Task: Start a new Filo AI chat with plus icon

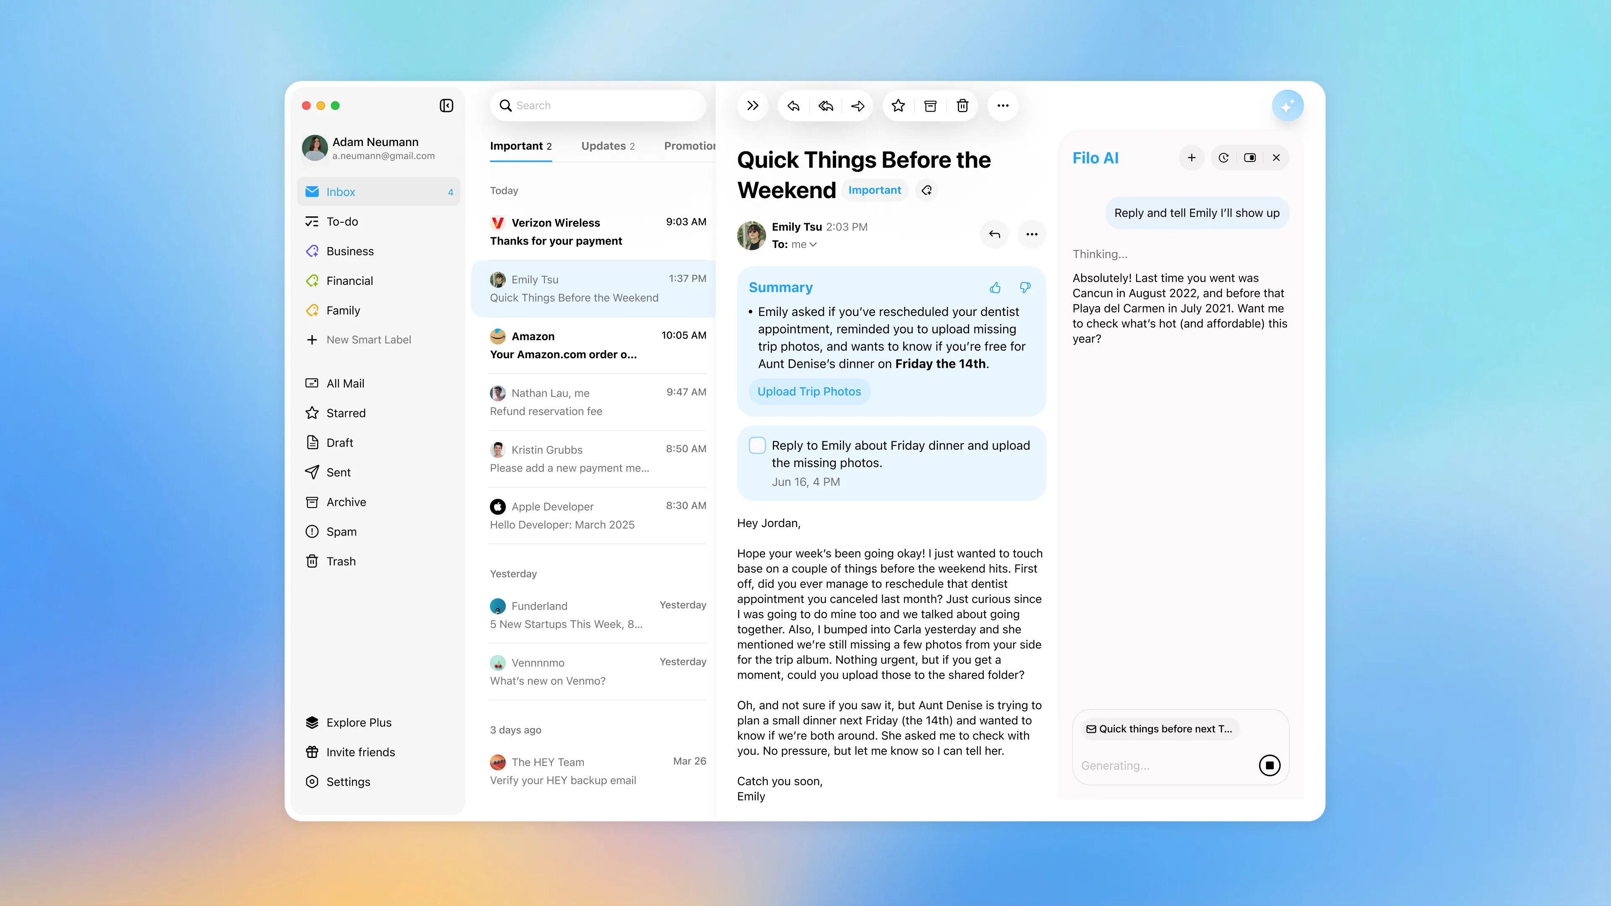Action: tap(1192, 158)
